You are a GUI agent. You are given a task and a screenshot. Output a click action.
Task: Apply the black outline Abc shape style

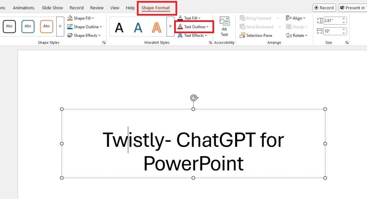tap(9, 26)
